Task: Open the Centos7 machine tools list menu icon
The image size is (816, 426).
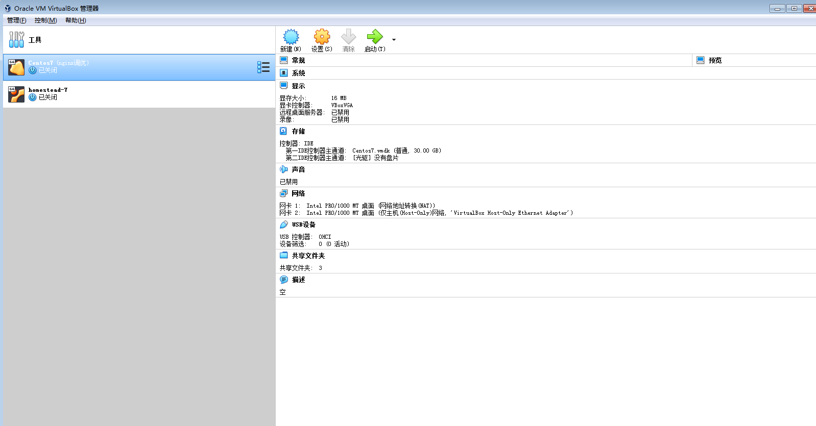Action: click(x=263, y=67)
